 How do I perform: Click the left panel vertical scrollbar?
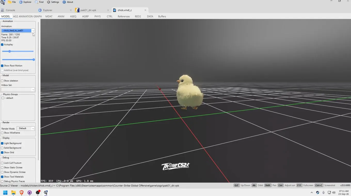(38, 90)
